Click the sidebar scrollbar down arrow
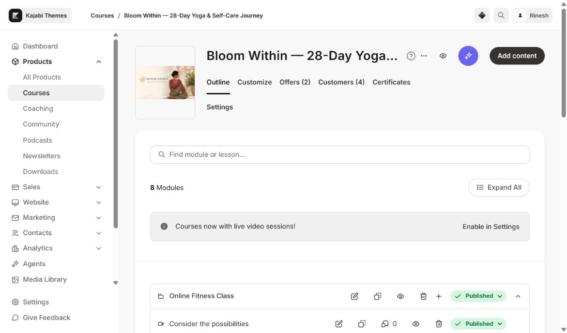 pyautogui.click(x=116, y=283)
